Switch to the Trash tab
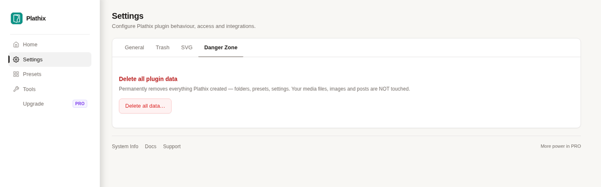The image size is (601, 187). (x=162, y=48)
